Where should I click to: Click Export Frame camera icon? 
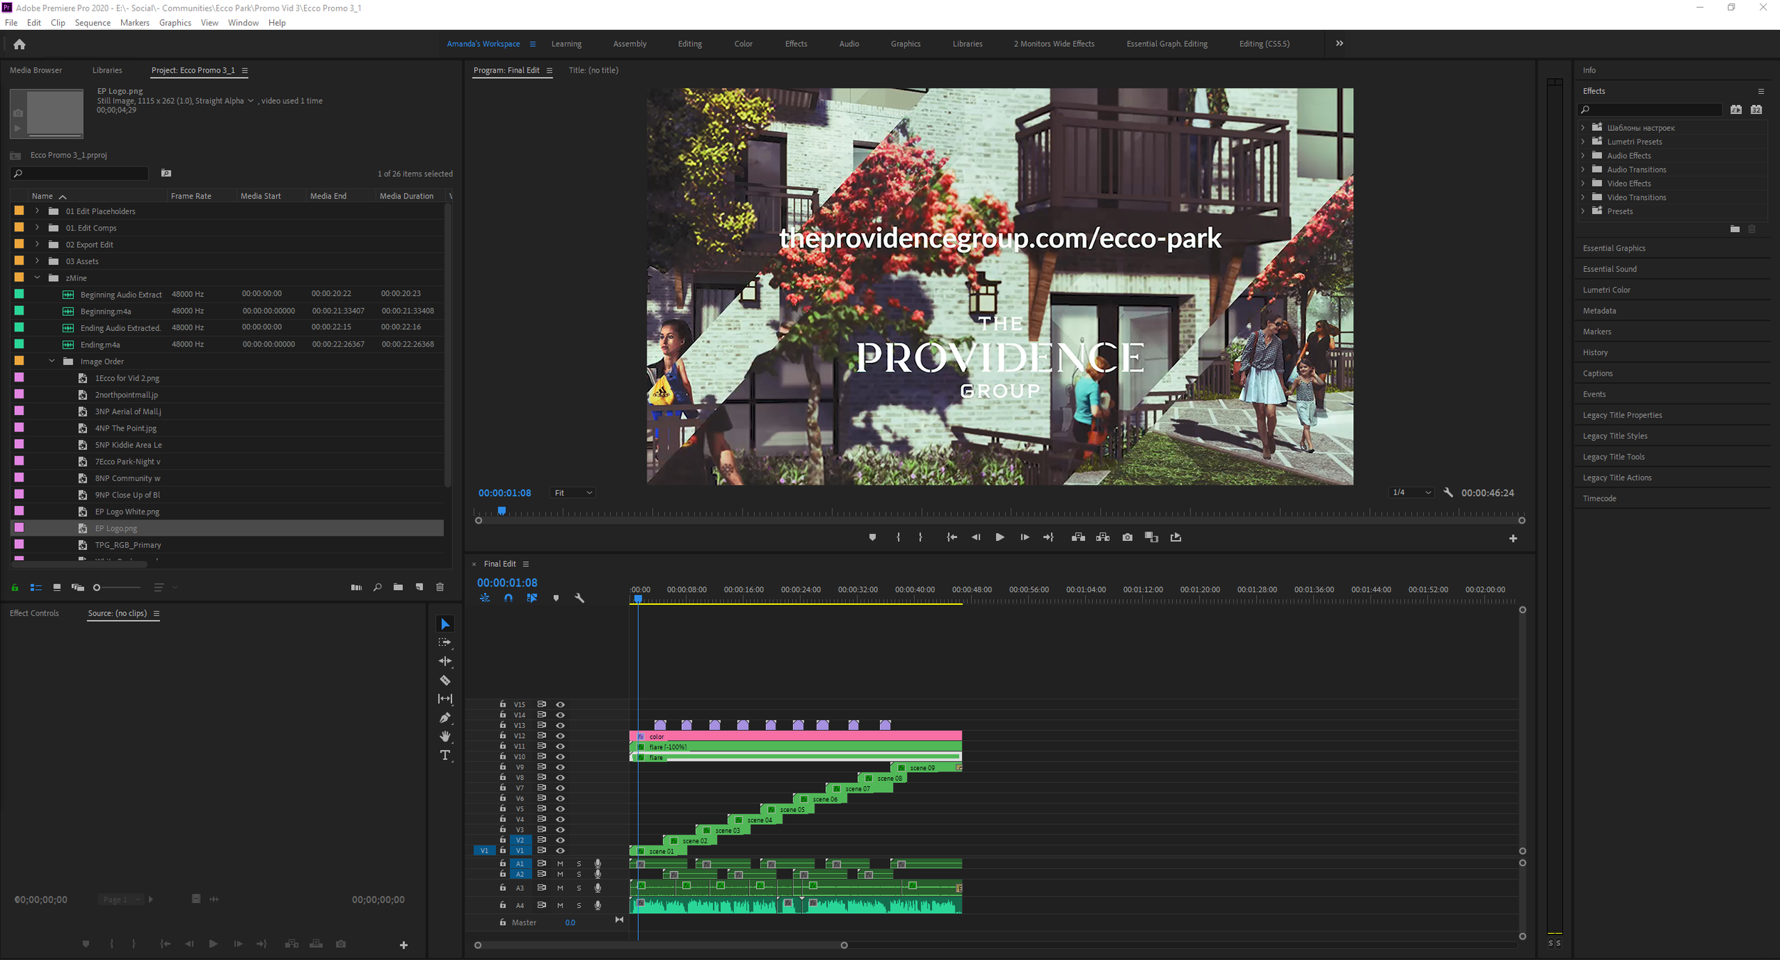[1127, 537]
